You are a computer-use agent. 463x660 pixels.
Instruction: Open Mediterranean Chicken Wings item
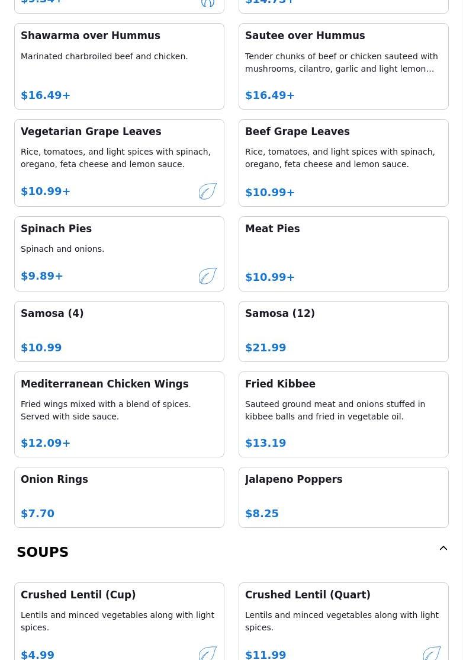(x=119, y=414)
